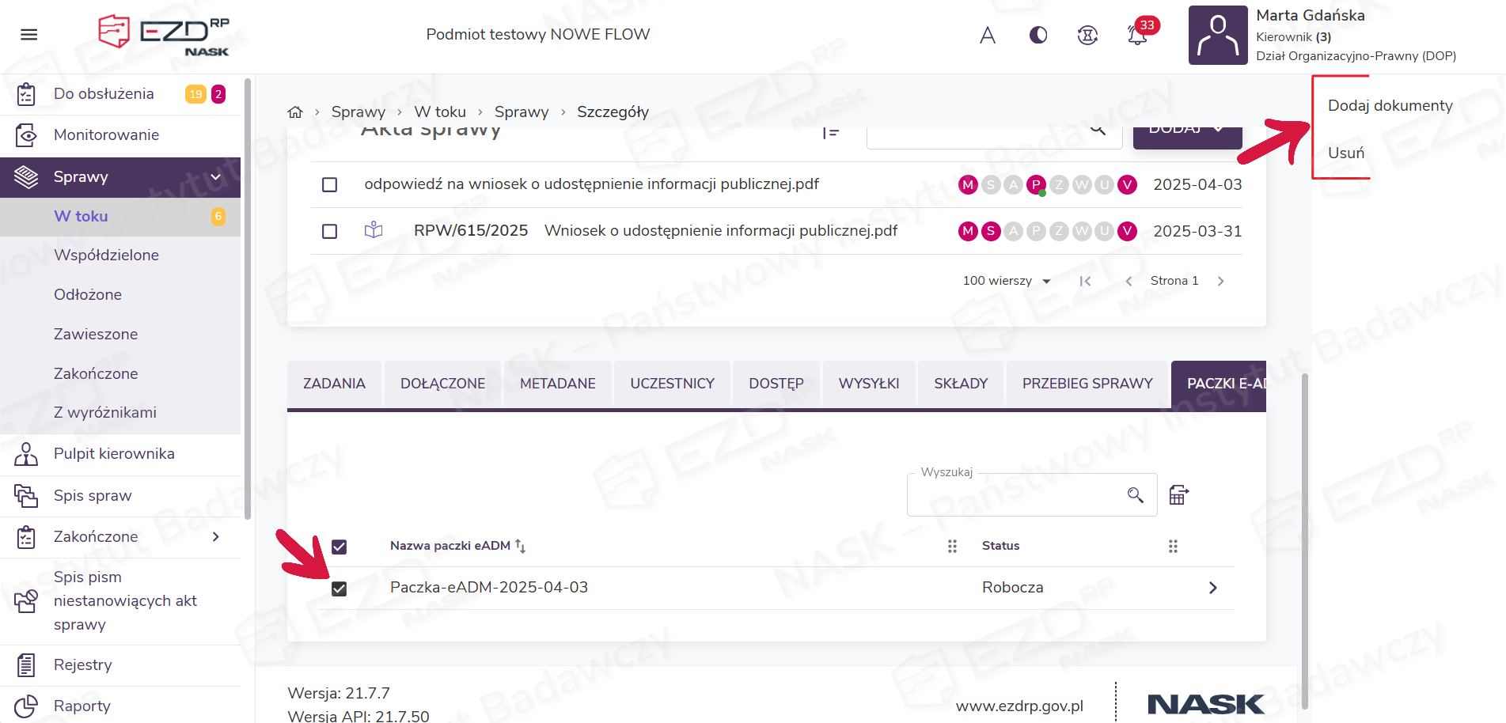Click the 'Sprawy' breadcrumb link after home
This screenshot has height=723, width=1506.
point(358,112)
